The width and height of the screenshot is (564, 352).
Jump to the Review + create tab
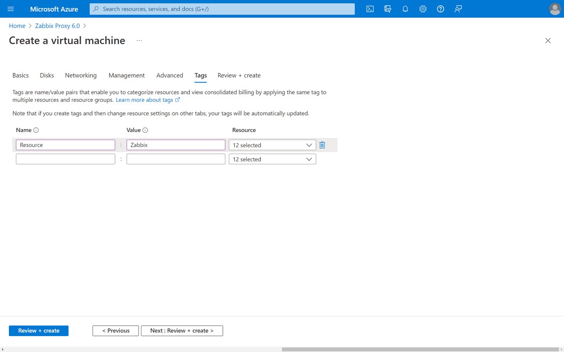239,75
